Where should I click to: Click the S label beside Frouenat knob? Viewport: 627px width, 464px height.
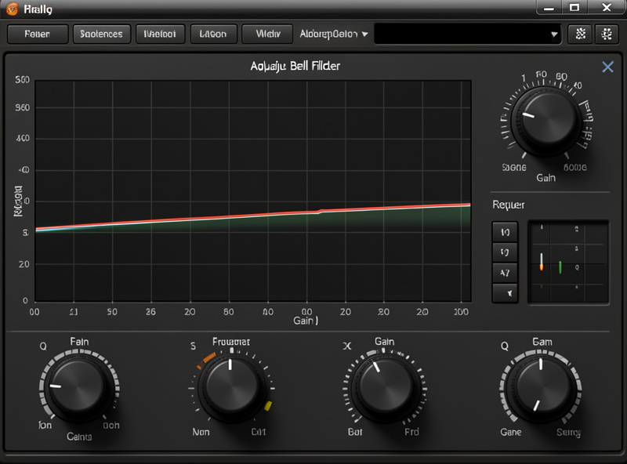[193, 346]
